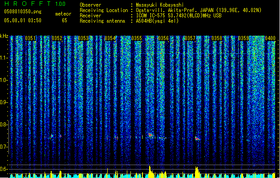Click the date stamp 05.08.01 03:50
280x178 pixels.
pos(23,20)
